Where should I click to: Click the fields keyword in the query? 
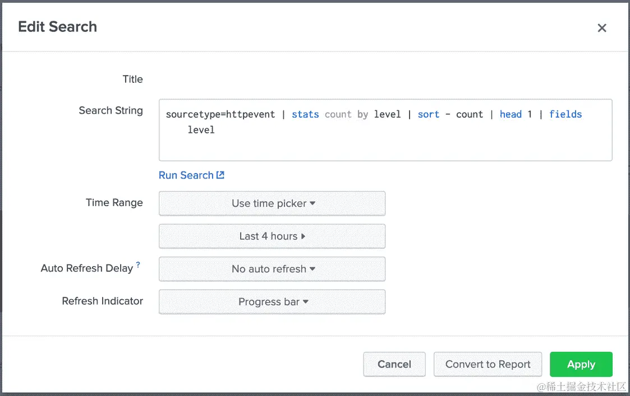(565, 114)
